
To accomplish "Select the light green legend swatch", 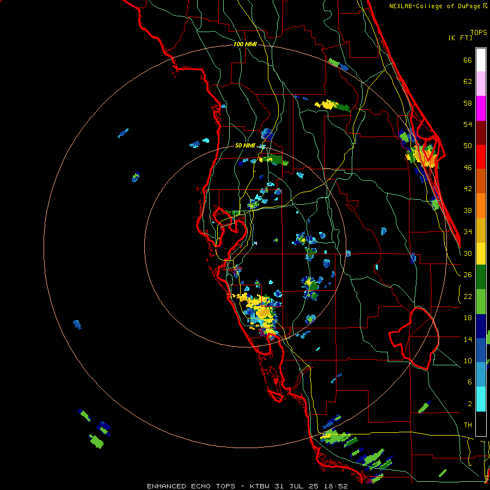I will [481, 302].
